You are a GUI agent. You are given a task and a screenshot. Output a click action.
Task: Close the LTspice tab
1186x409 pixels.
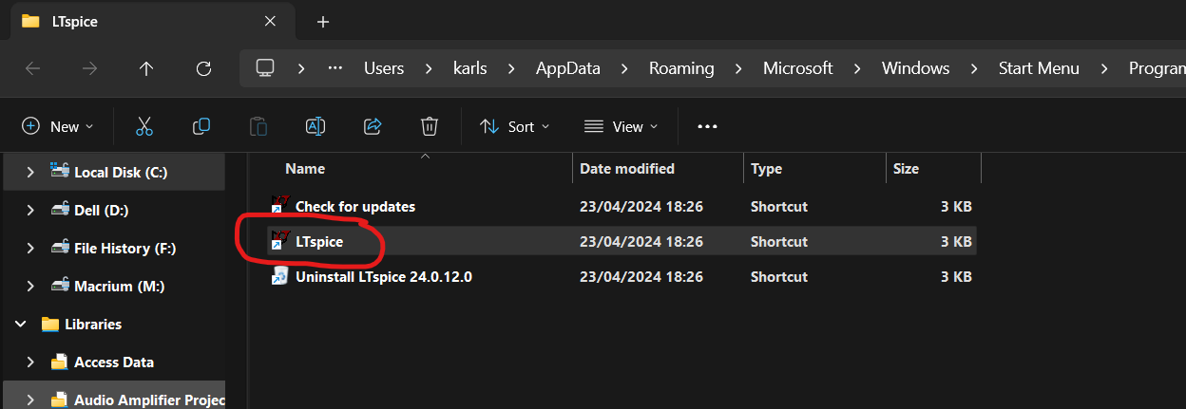(x=270, y=21)
